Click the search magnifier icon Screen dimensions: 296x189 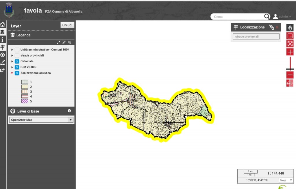pos(267,16)
